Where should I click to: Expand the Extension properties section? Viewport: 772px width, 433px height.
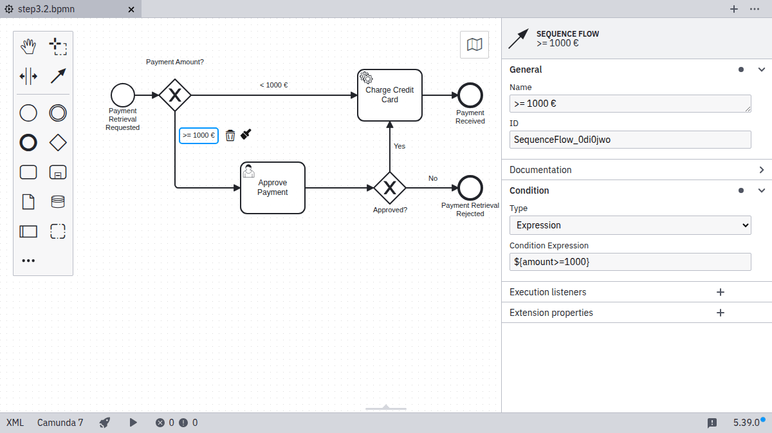[x=551, y=313]
